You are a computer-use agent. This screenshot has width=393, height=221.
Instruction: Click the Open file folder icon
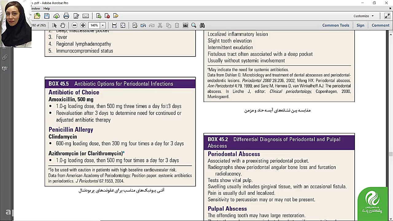click(37, 16)
